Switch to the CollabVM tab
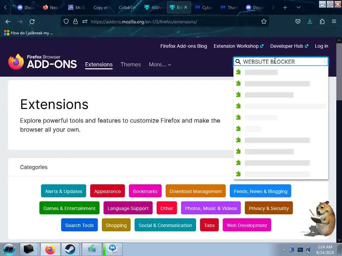 [128, 8]
